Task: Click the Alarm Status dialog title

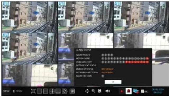Action: (x=84, y=50)
